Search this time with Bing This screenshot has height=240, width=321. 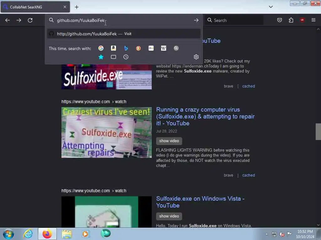(126, 48)
